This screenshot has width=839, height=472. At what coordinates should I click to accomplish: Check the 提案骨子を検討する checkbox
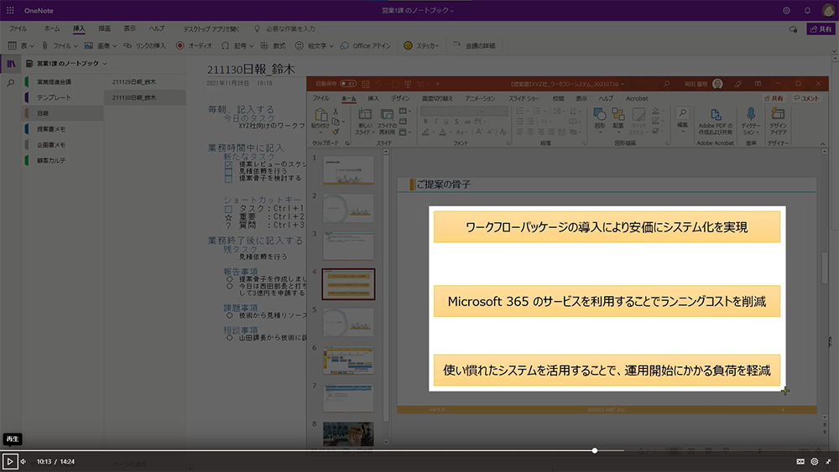pos(228,179)
